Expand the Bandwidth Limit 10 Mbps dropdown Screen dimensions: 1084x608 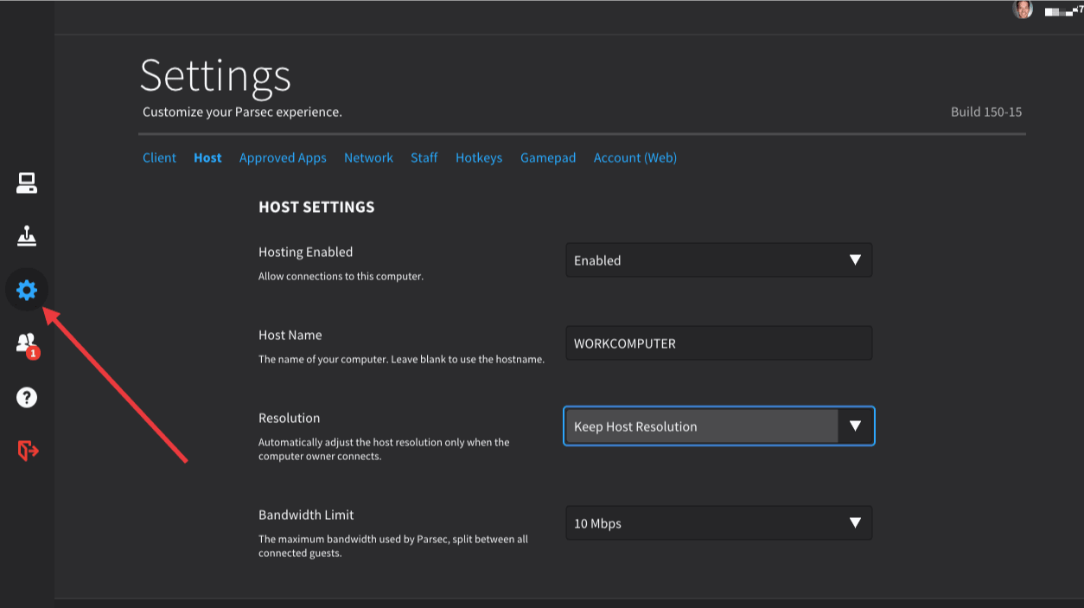pyautogui.click(x=718, y=523)
